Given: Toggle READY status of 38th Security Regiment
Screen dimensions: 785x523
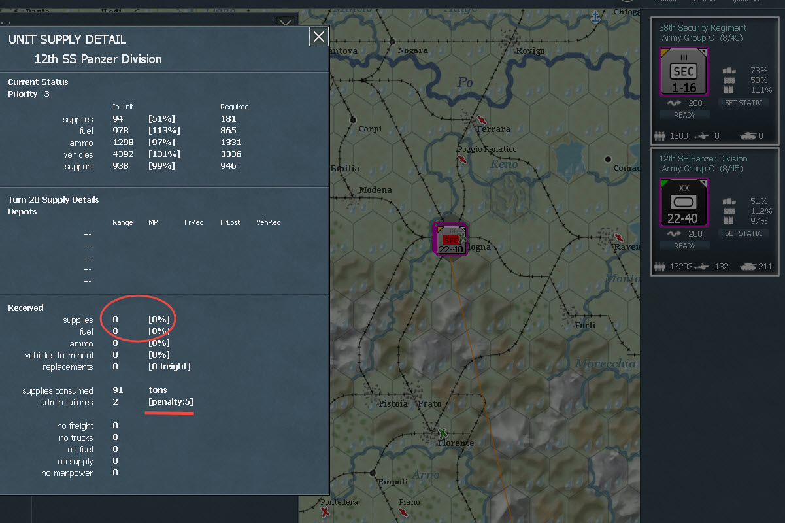Looking at the screenshot, I should (684, 115).
